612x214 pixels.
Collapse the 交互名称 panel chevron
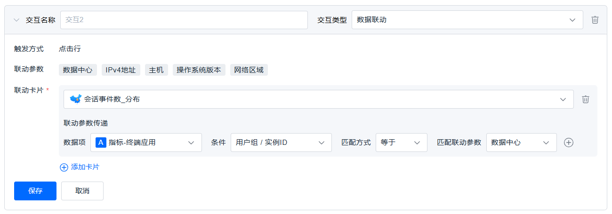[17, 20]
